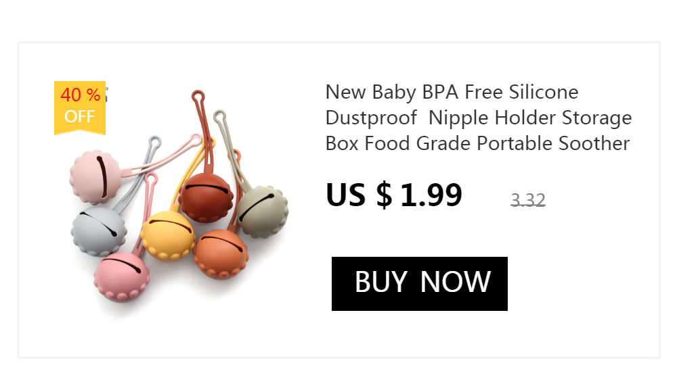The image size is (677, 392).
Task: Click the light pink pacifier holder at top left
Action: 96,177
